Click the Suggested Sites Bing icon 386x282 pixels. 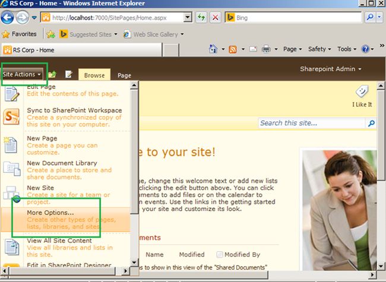tap(64, 34)
